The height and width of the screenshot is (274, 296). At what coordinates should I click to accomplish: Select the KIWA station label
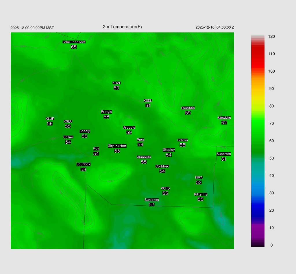coord(199,177)
